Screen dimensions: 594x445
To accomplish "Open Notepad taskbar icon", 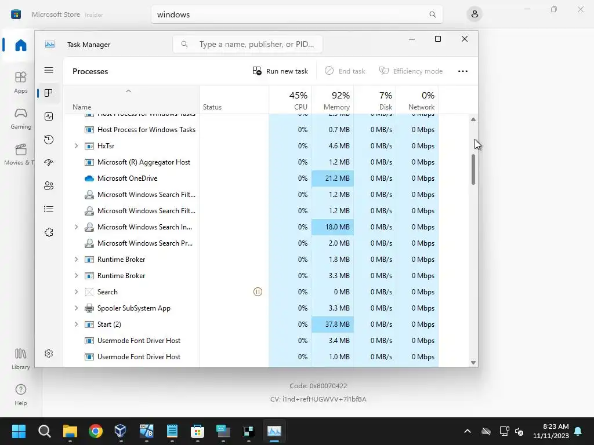I will tap(172, 431).
